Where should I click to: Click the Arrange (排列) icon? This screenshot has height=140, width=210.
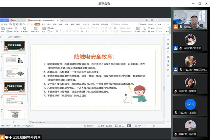click(149, 31)
